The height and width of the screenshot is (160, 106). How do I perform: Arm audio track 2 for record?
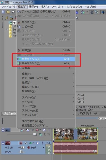21,143
